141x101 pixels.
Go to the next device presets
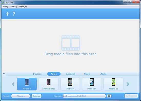point(128,84)
